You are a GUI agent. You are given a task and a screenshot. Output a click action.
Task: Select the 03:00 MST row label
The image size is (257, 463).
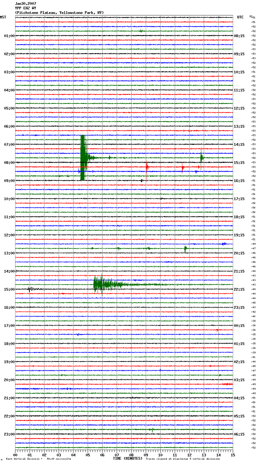point(9,72)
